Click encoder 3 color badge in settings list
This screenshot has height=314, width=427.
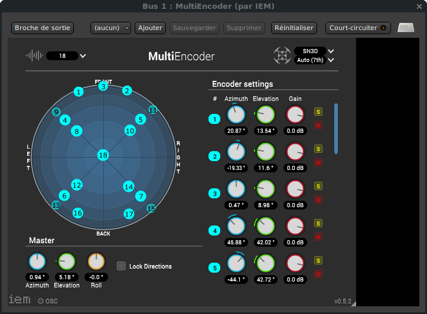point(214,194)
